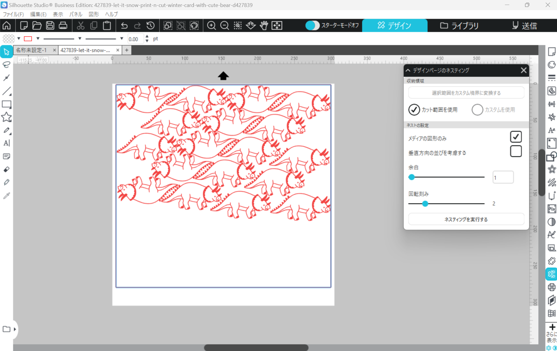
Task: Collapse the nesting panel chevron
Action: tap(408, 70)
